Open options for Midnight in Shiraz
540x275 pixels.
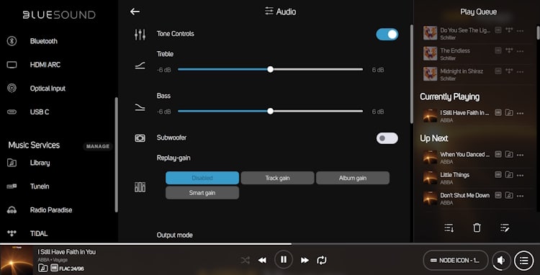521,72
